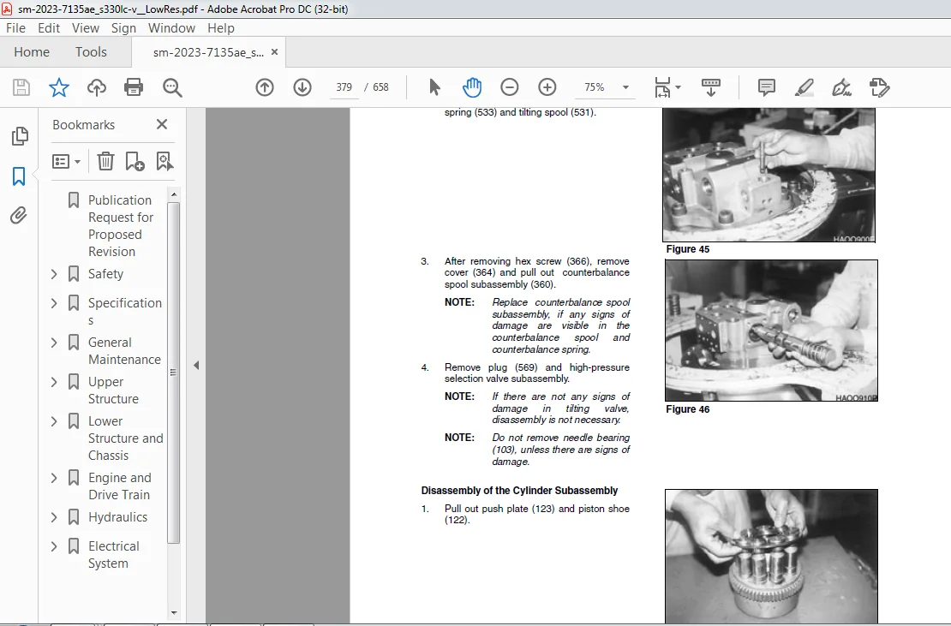Zoom in with plus button
Image resolution: width=951 pixels, height=626 pixels.
coord(547,87)
